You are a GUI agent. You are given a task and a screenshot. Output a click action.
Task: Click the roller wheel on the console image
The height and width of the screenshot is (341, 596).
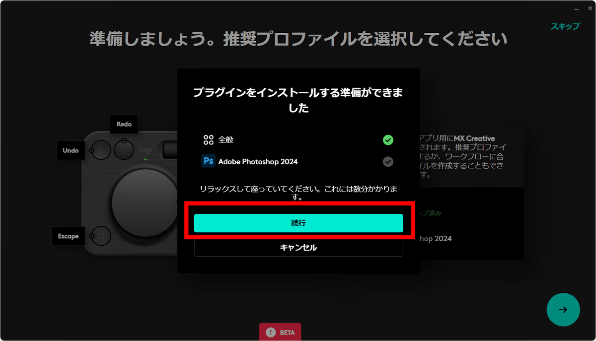pos(170,149)
